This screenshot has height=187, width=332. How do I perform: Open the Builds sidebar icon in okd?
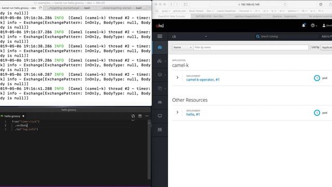tap(160, 75)
